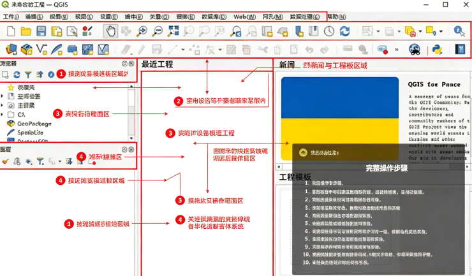Open dropdown arrow beside Deselect Features icon

[399, 31]
